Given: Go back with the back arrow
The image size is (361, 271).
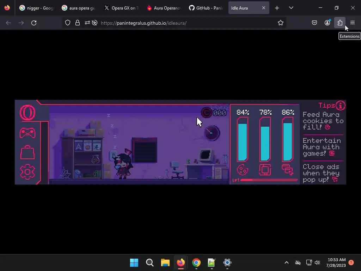Looking at the screenshot, I should point(8,23).
